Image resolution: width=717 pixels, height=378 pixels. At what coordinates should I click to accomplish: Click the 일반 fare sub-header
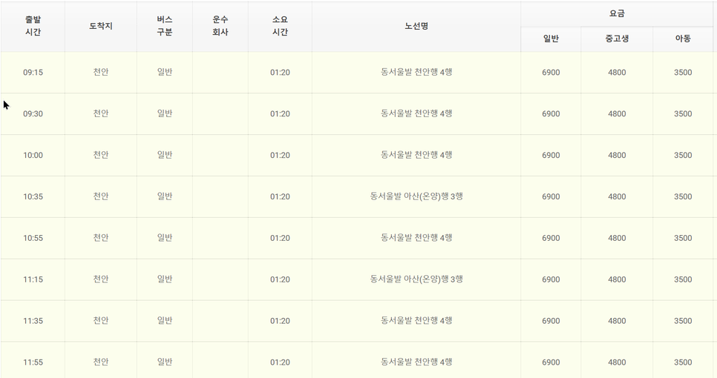click(x=551, y=39)
